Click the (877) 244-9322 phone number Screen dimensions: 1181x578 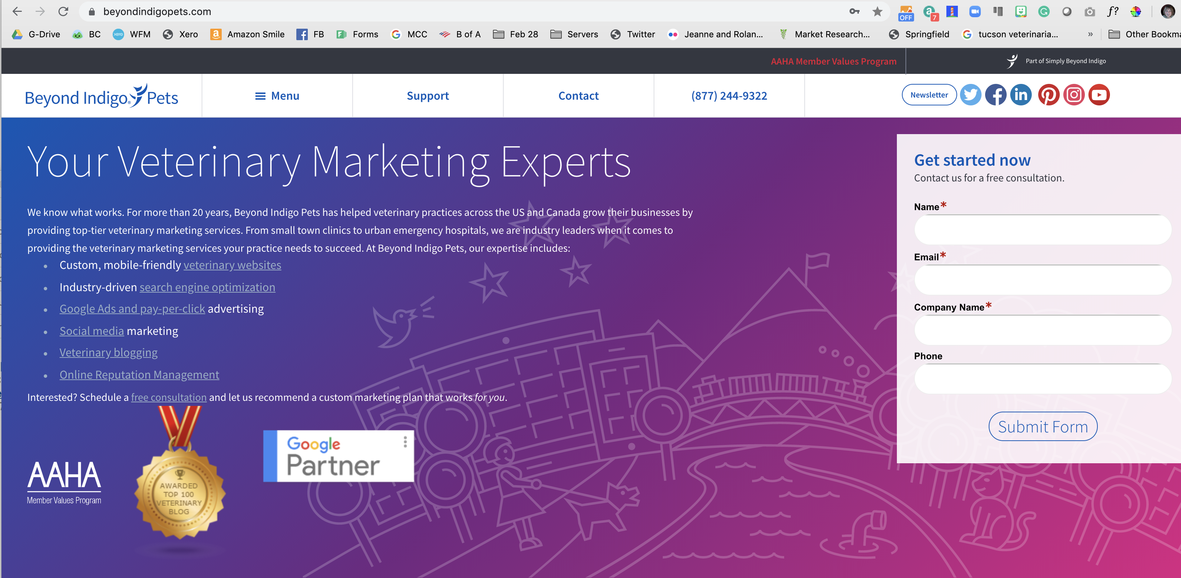729,96
